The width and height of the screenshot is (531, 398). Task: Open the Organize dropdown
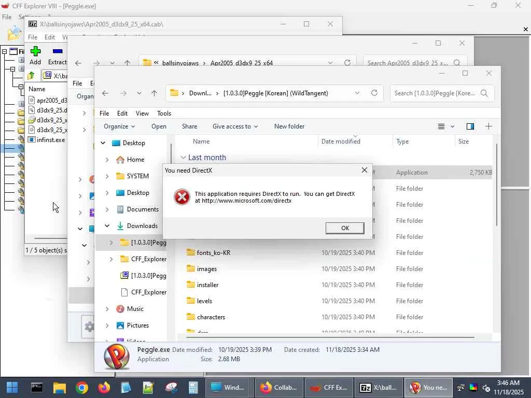tap(119, 126)
